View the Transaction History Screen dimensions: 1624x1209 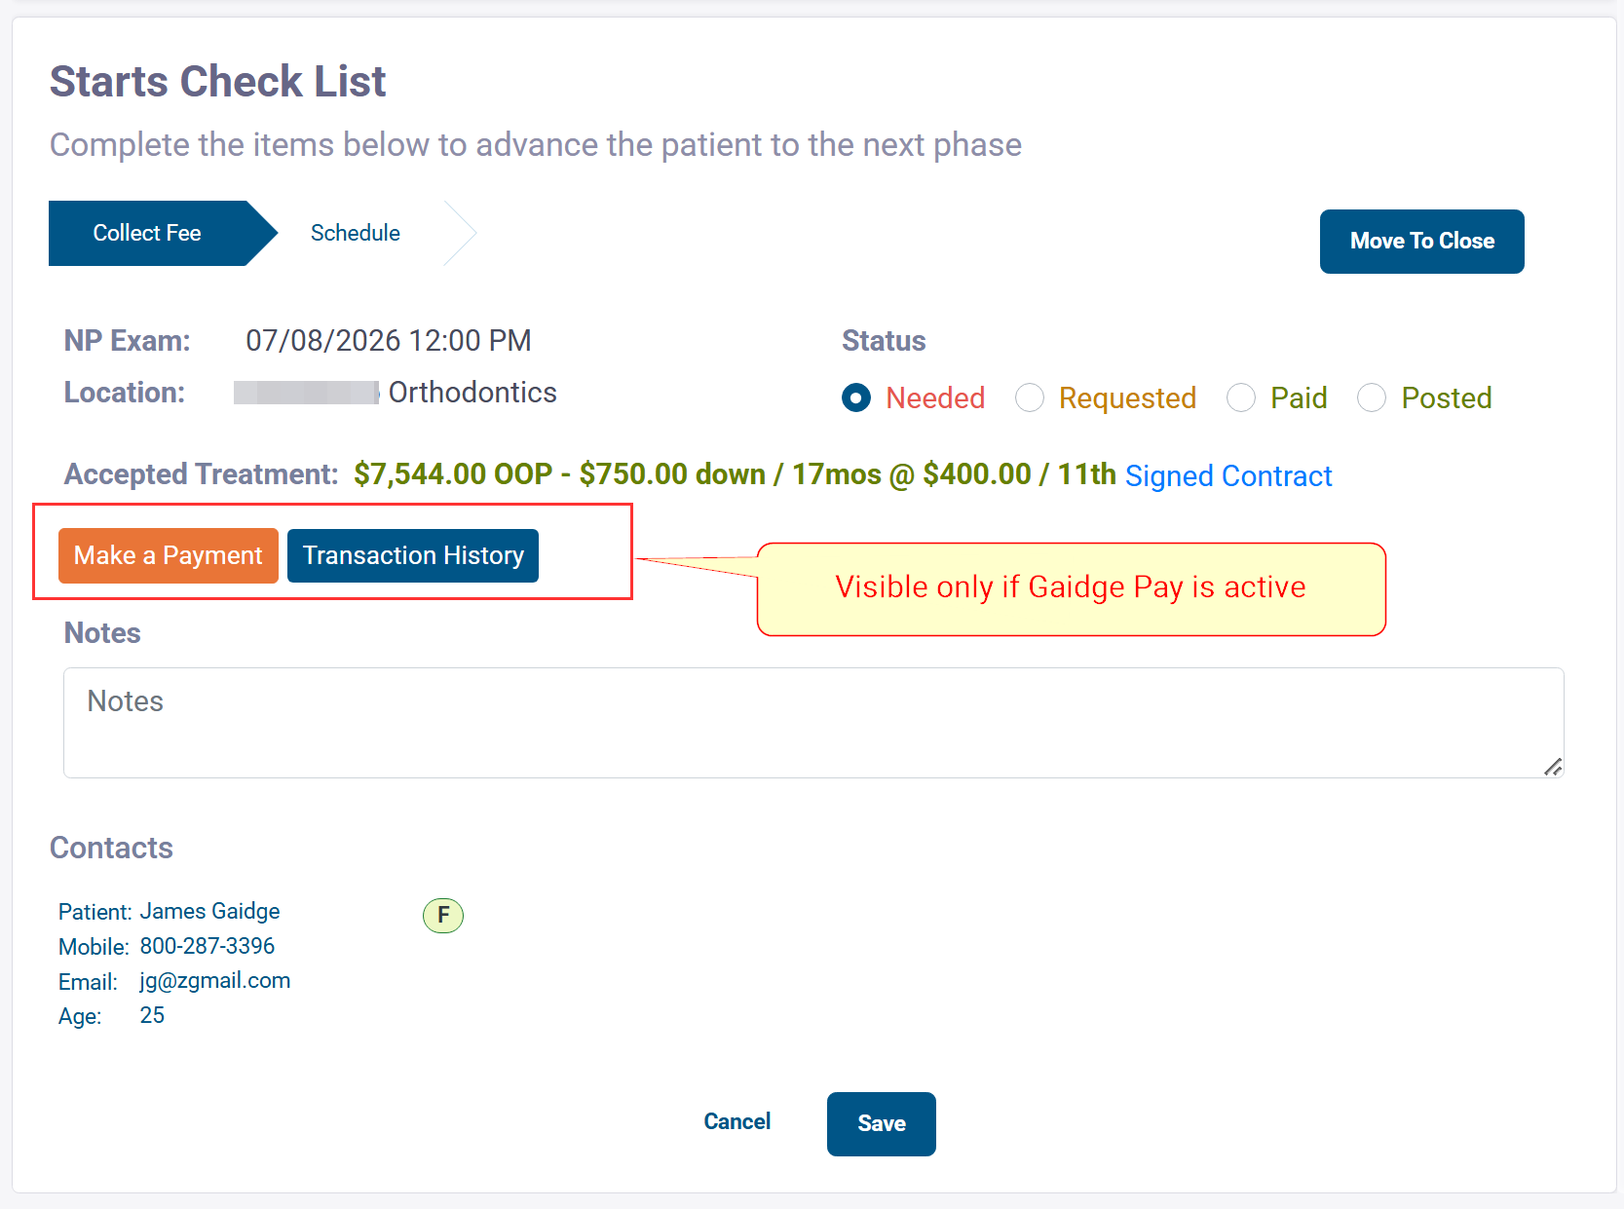coord(413,555)
